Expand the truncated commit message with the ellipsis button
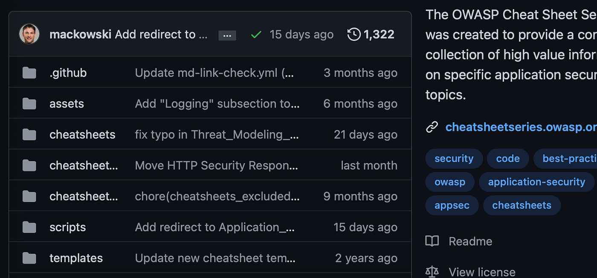Image resolution: width=597 pixels, height=278 pixels. tap(227, 35)
